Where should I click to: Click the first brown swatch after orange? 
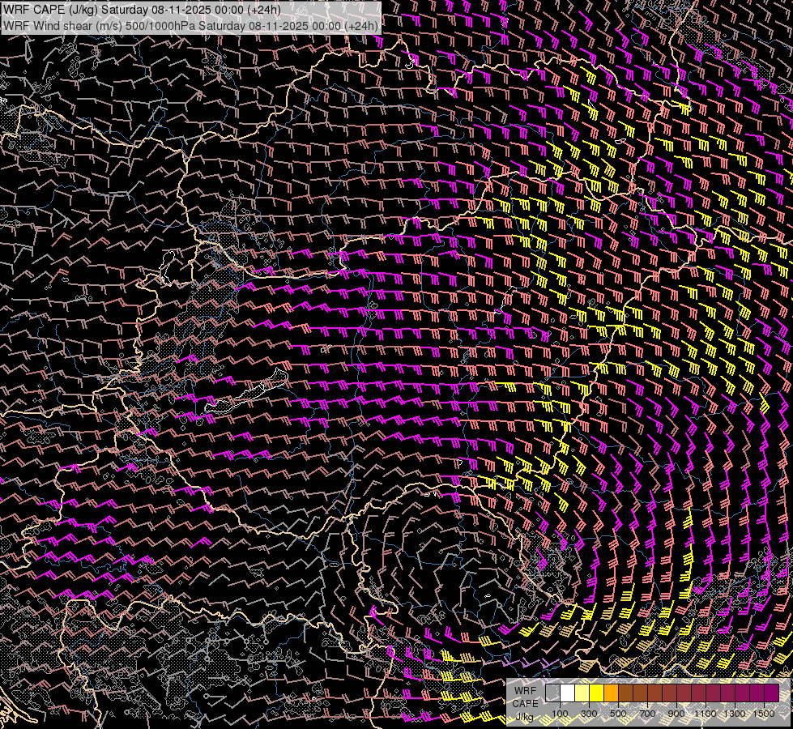pos(625,693)
